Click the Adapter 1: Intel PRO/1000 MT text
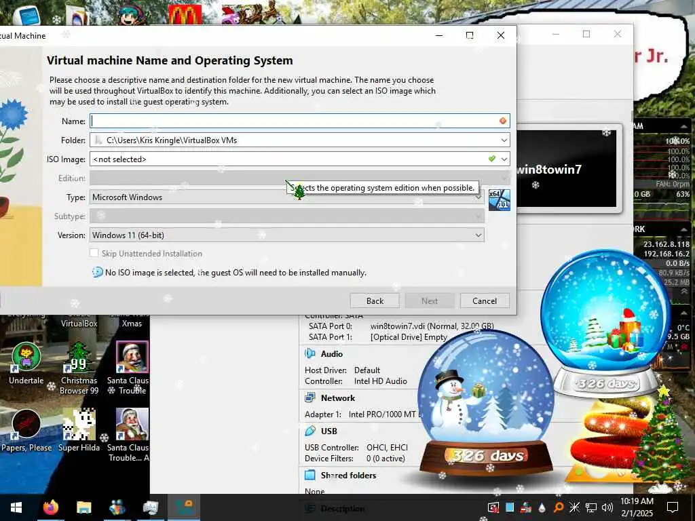The height and width of the screenshot is (521, 695). [x=362, y=414]
